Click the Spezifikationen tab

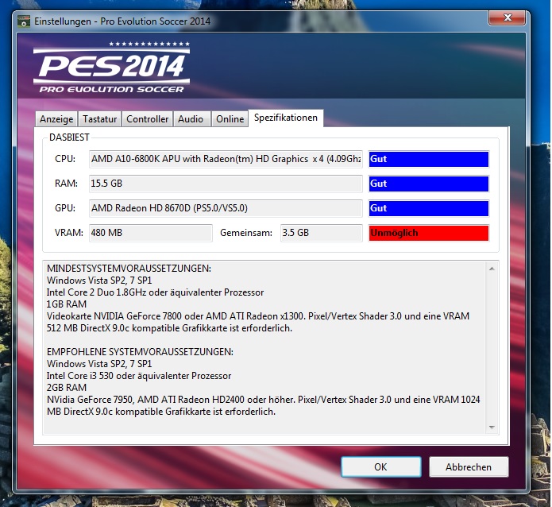(285, 118)
